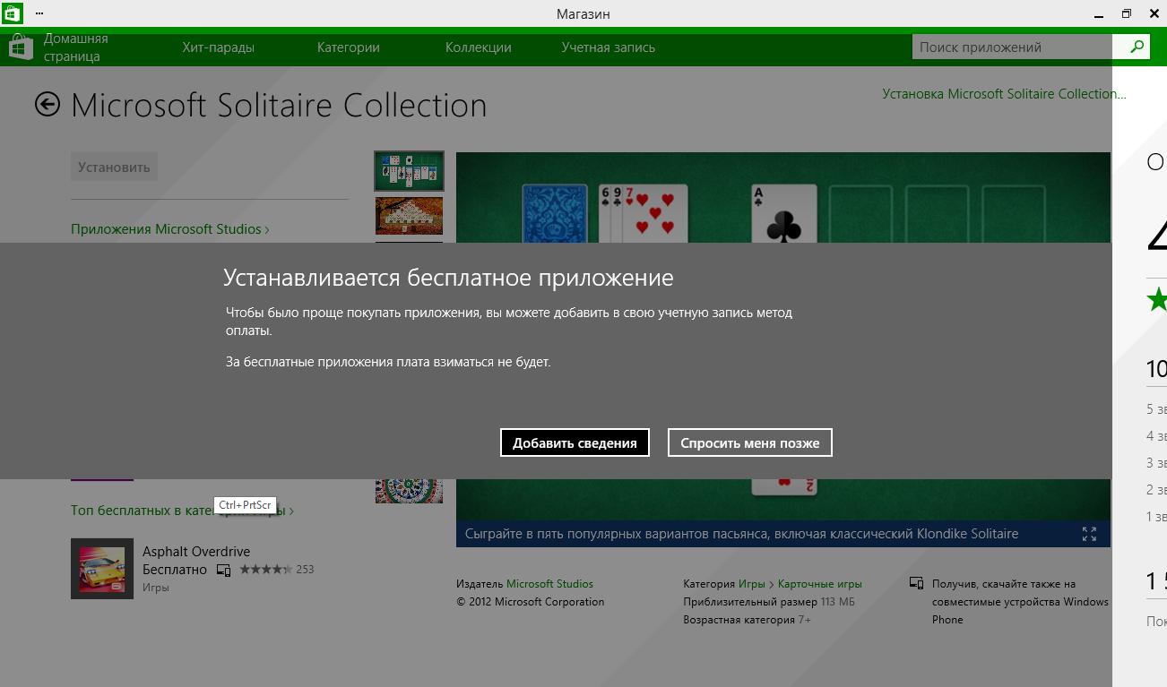Image resolution: width=1167 pixels, height=687 pixels.
Task: Open the "Карточные игры" category link
Action: (x=819, y=584)
